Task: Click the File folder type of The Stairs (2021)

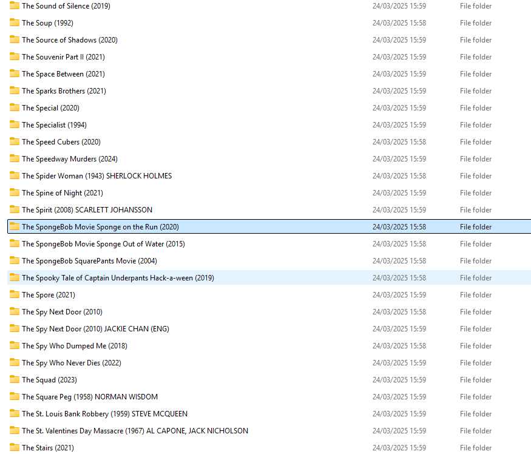Action: (x=476, y=447)
